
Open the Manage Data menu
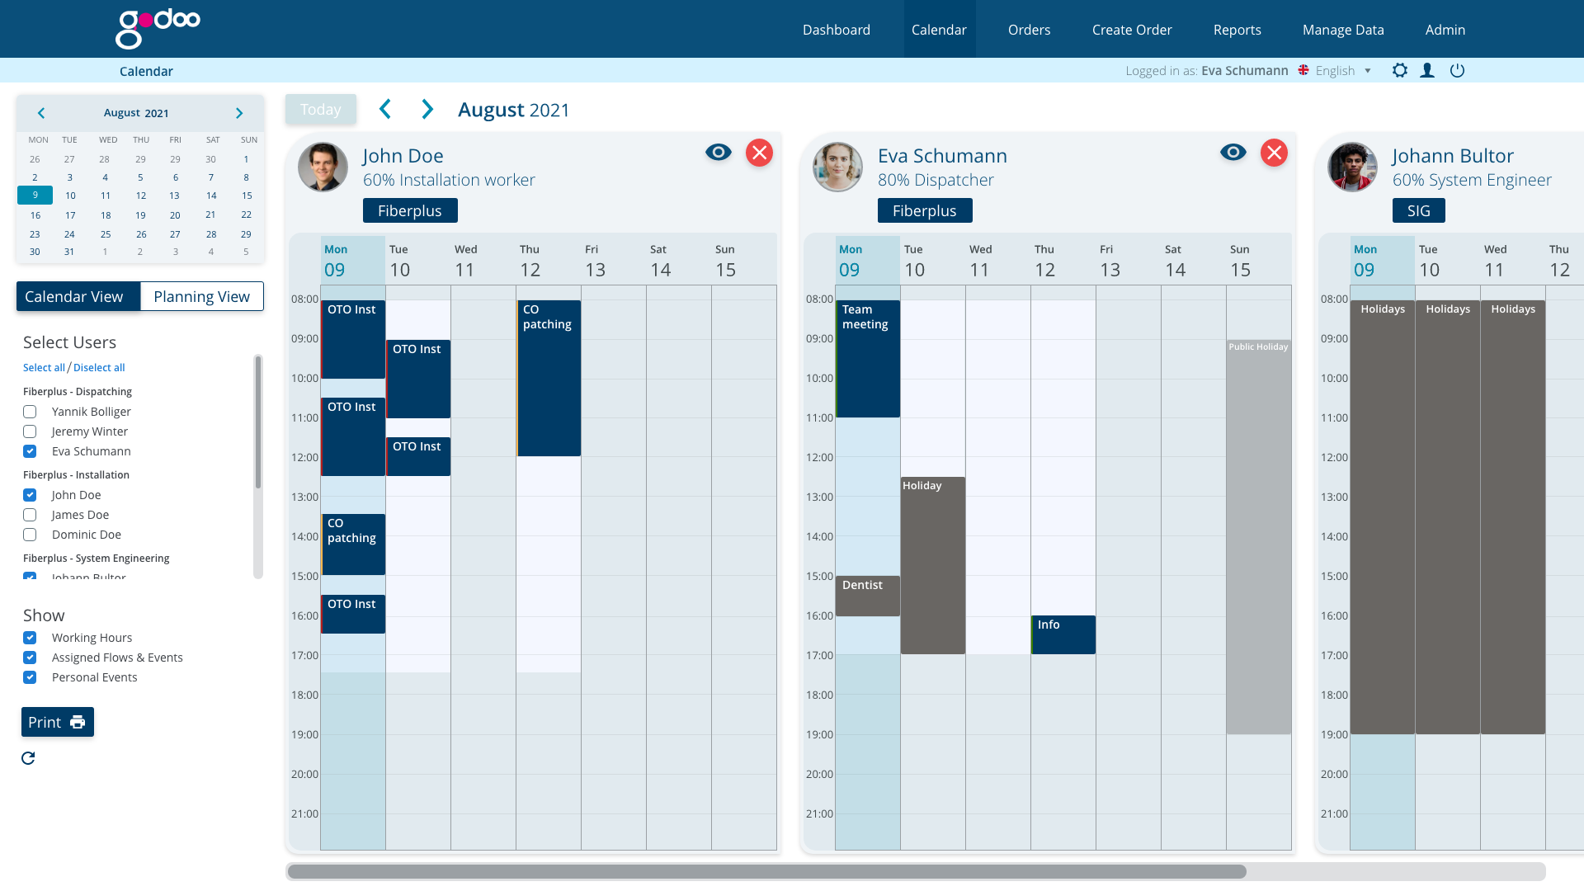[x=1343, y=30]
